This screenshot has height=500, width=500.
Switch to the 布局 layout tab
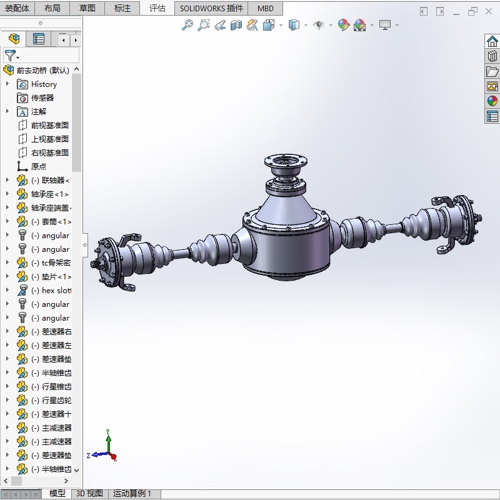52,8
